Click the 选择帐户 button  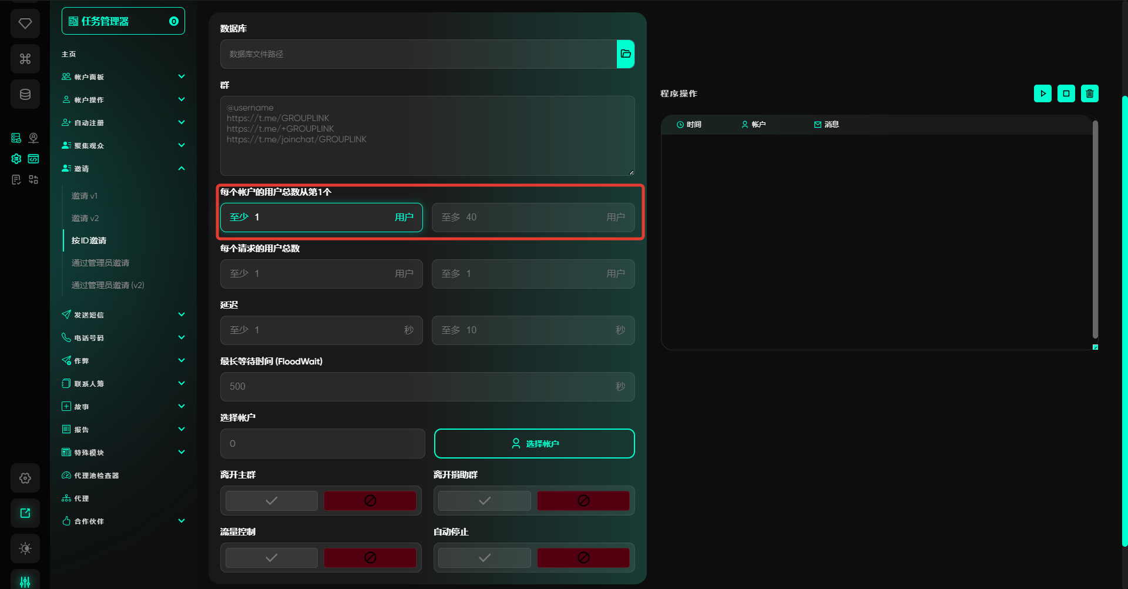[534, 444]
